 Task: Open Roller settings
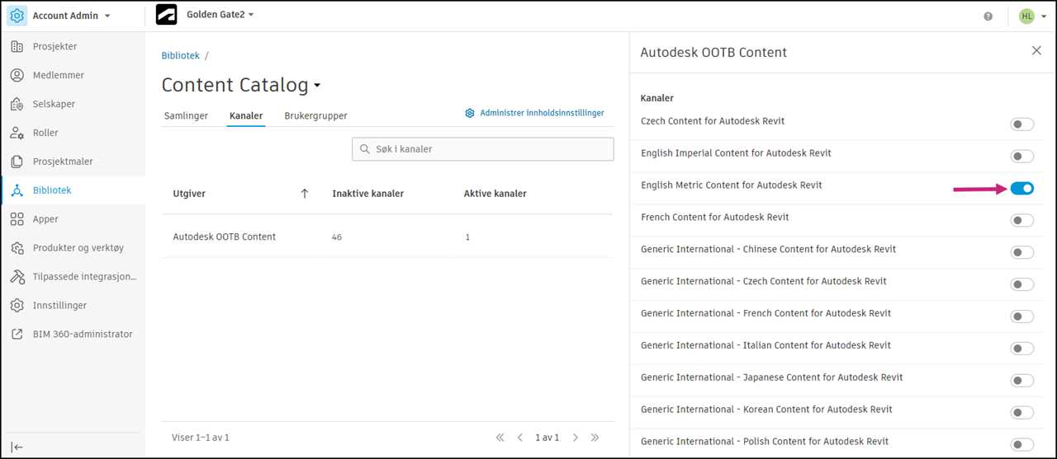(45, 133)
